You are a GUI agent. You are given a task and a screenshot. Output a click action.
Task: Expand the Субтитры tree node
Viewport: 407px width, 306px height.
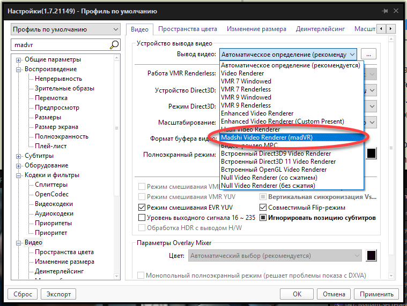point(19,156)
